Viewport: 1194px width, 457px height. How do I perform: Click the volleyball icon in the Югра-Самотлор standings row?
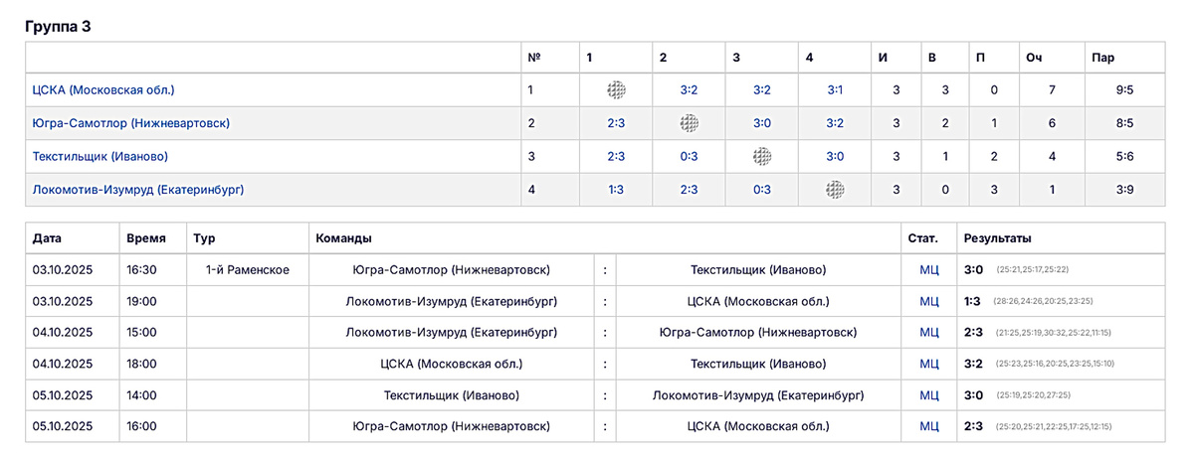tap(690, 123)
